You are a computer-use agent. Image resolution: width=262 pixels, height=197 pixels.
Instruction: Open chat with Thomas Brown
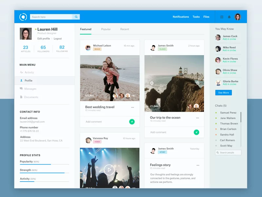click(229, 124)
